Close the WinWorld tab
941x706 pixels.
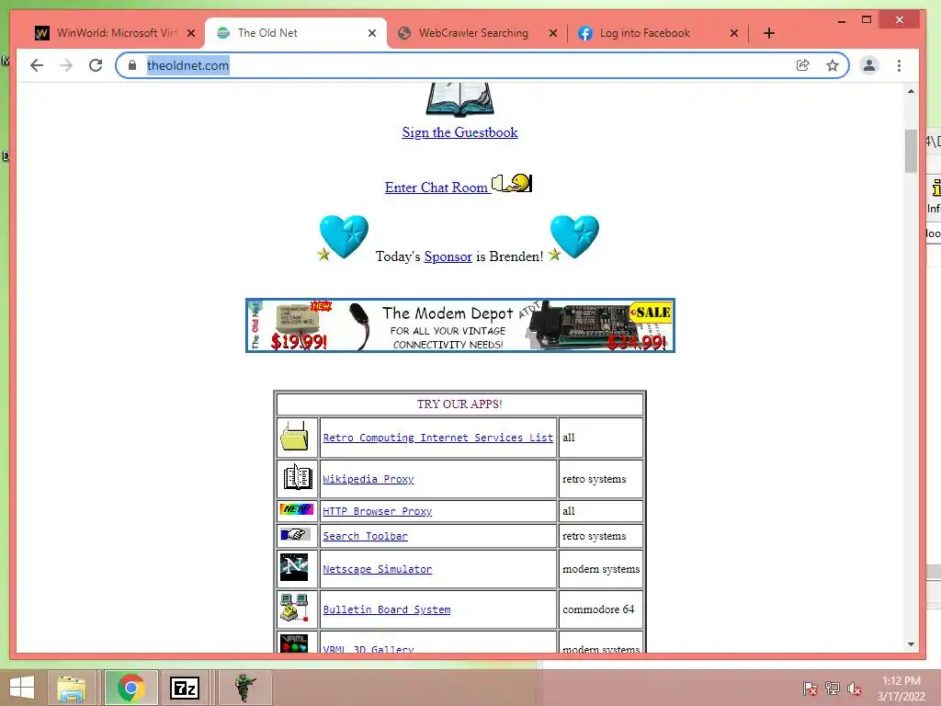click(x=191, y=33)
